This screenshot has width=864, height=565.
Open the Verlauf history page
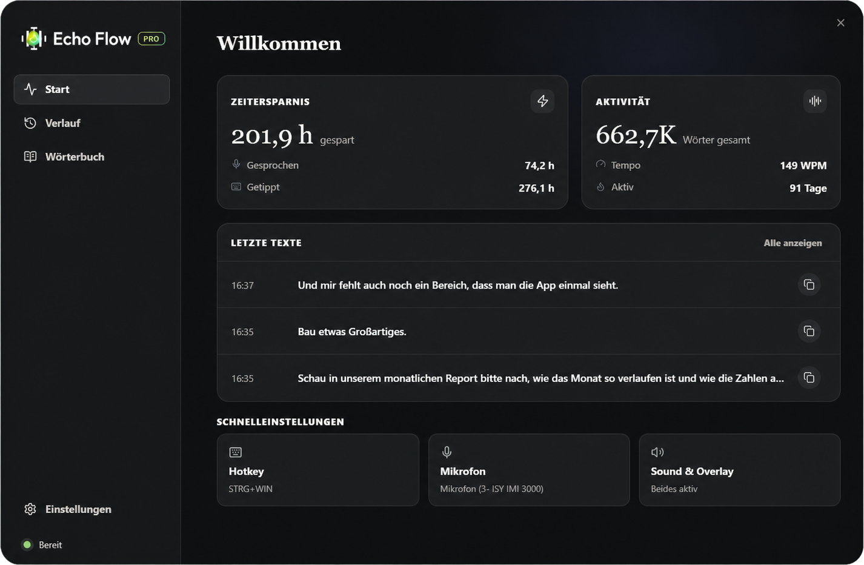point(91,123)
